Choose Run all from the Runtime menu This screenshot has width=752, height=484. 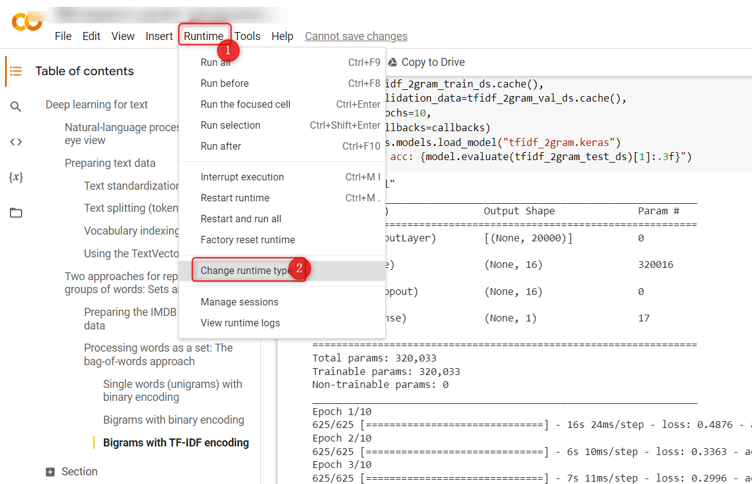[216, 62]
